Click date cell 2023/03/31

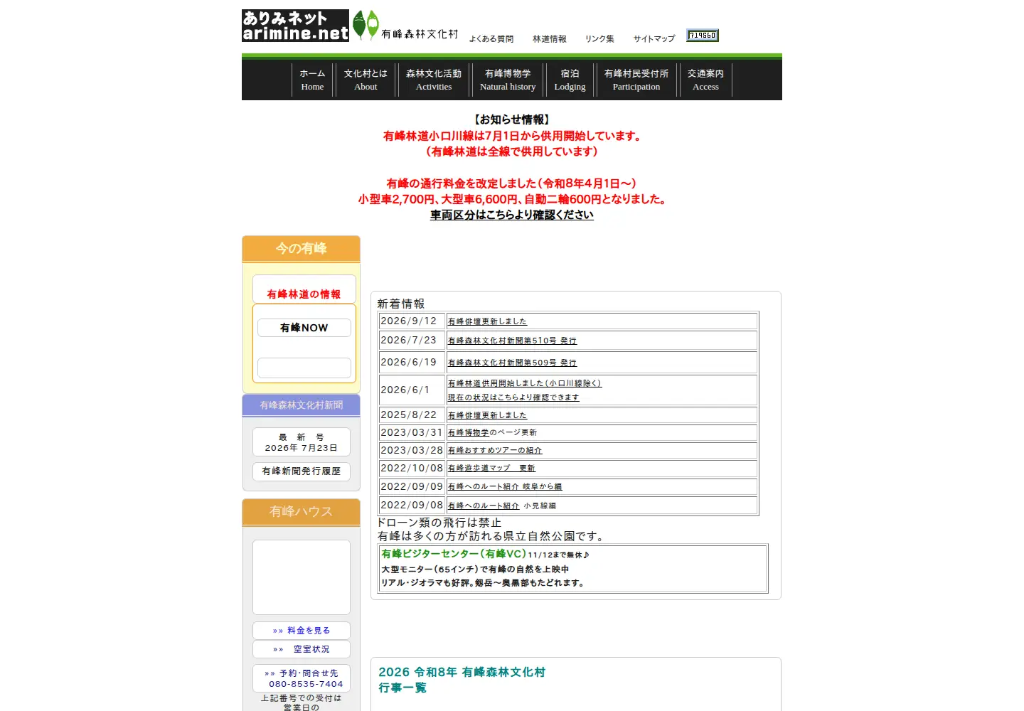412,432
